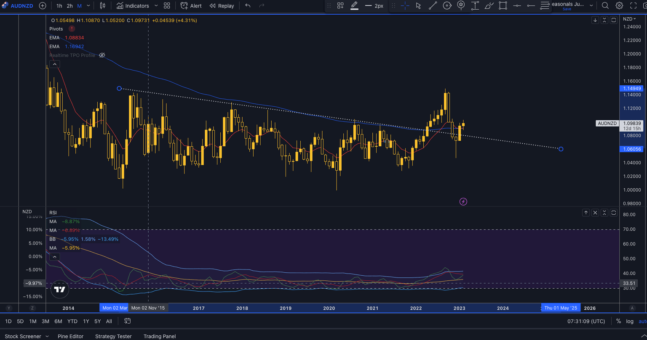Enable auto scaling on the chart
The image size is (647, 340).
(x=642, y=321)
